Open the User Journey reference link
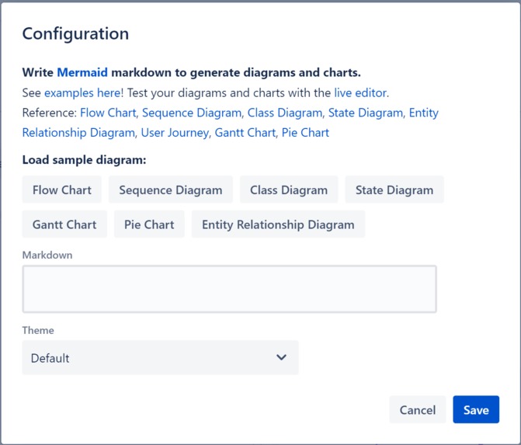The height and width of the screenshot is (445, 521). [175, 133]
